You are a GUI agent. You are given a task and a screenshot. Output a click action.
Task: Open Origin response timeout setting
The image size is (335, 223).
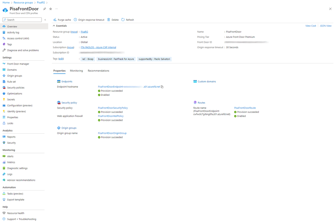coord(89,20)
